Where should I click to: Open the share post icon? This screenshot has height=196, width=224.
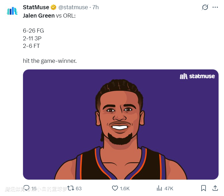click(215, 188)
